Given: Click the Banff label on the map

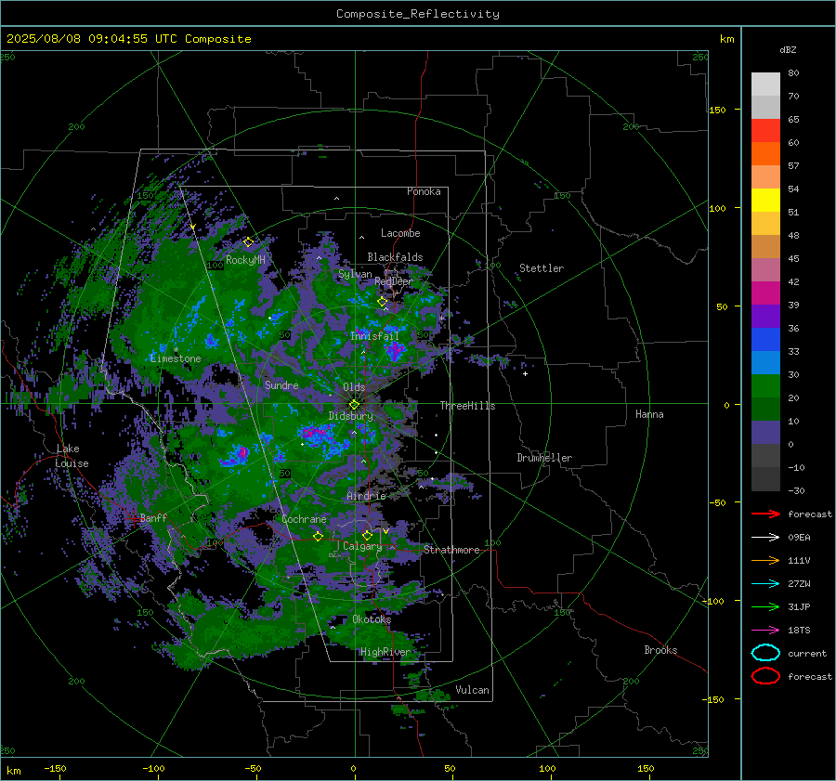Looking at the screenshot, I should pyautogui.click(x=153, y=517).
